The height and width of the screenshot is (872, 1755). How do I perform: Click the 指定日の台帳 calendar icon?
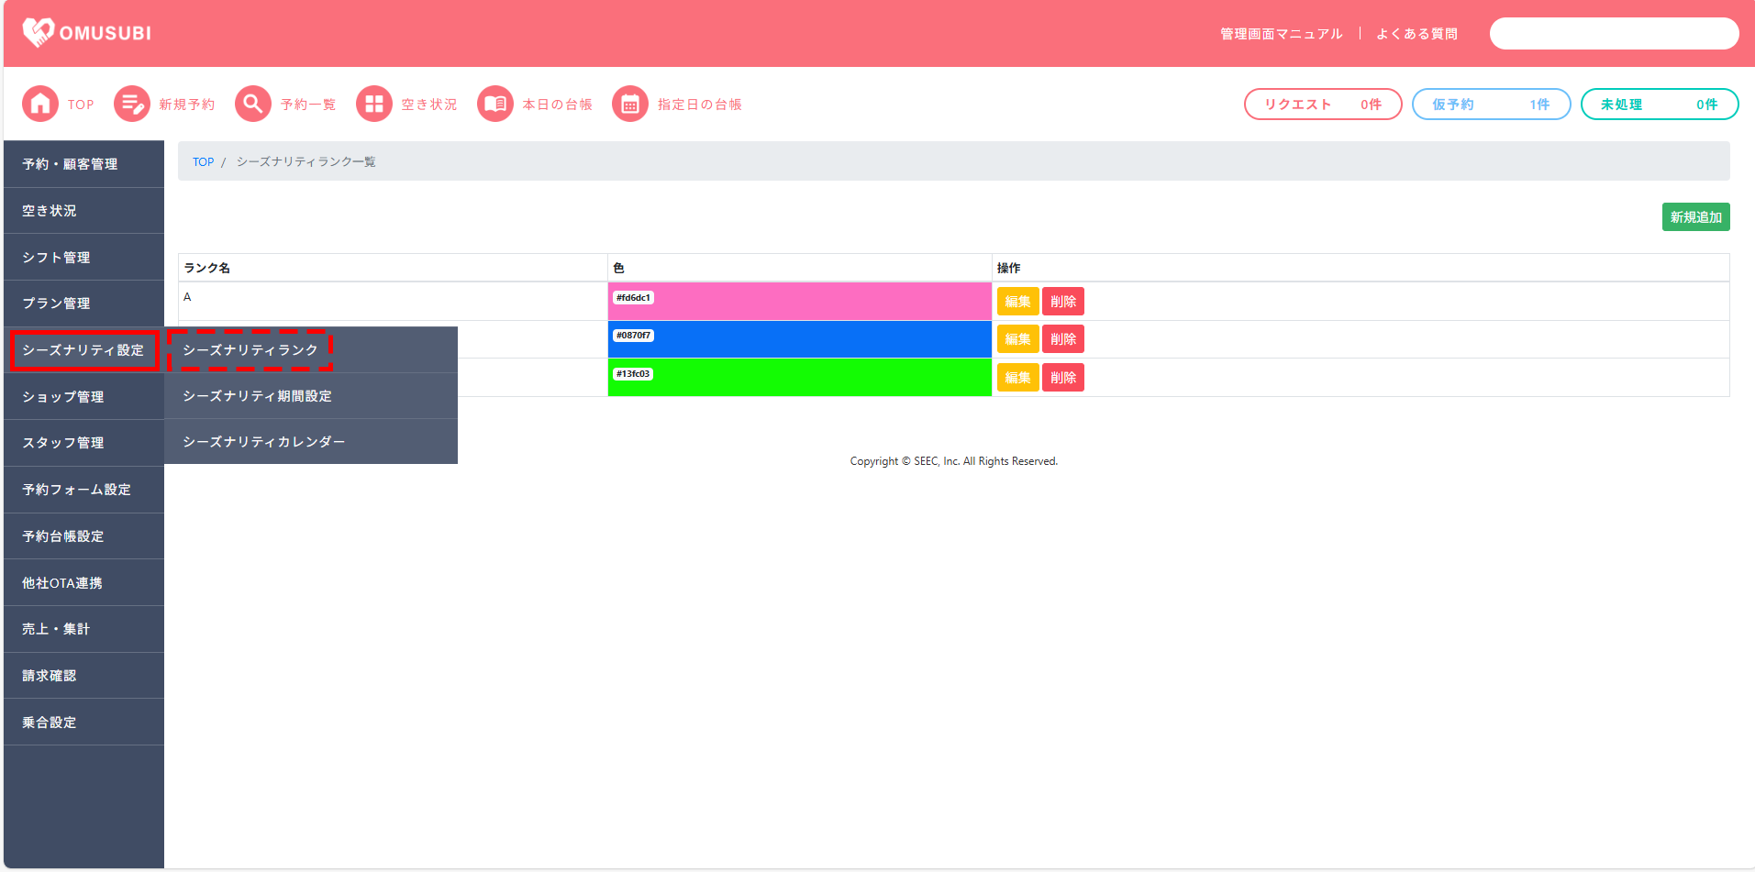pyautogui.click(x=630, y=105)
